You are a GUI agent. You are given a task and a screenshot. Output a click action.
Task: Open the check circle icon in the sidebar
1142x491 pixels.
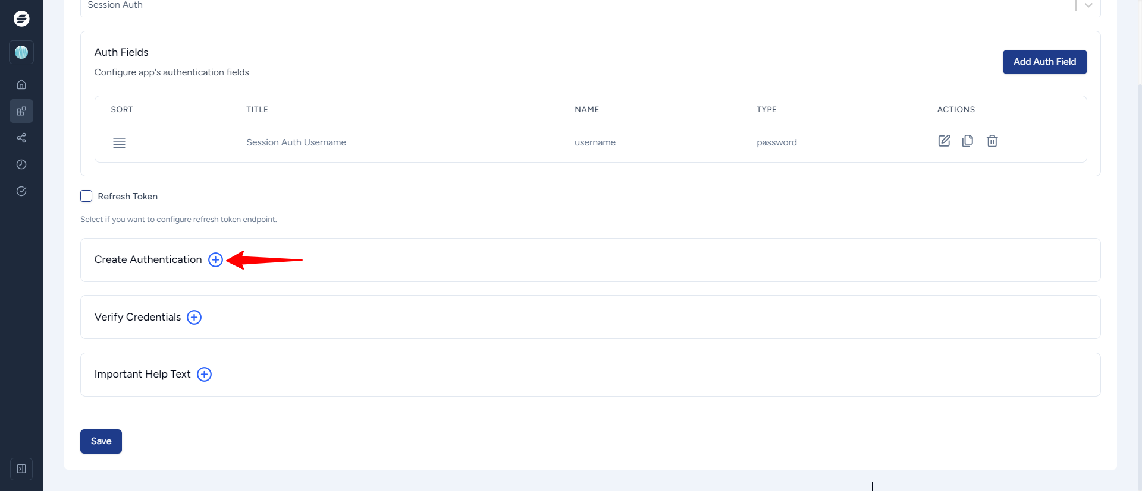click(21, 191)
